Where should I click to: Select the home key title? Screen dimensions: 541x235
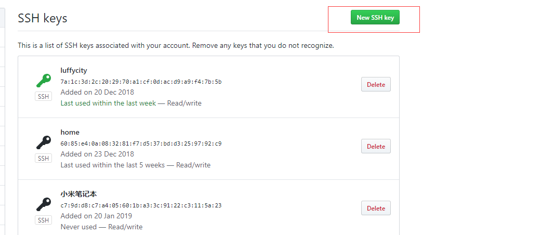[x=70, y=132]
